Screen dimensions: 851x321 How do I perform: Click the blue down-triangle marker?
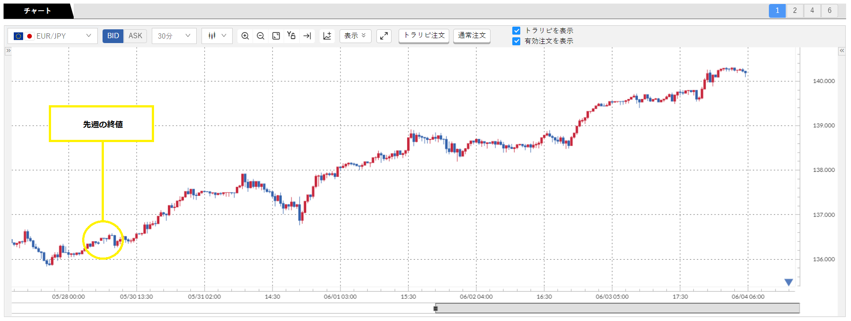point(788,282)
